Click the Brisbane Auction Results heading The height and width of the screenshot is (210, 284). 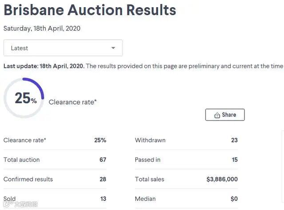pyautogui.click(x=90, y=10)
